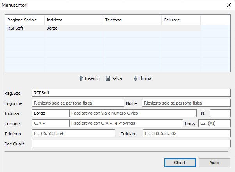Screen dimensions: 235x172
Task: Click the Telefono column header
Action: coord(132,20)
